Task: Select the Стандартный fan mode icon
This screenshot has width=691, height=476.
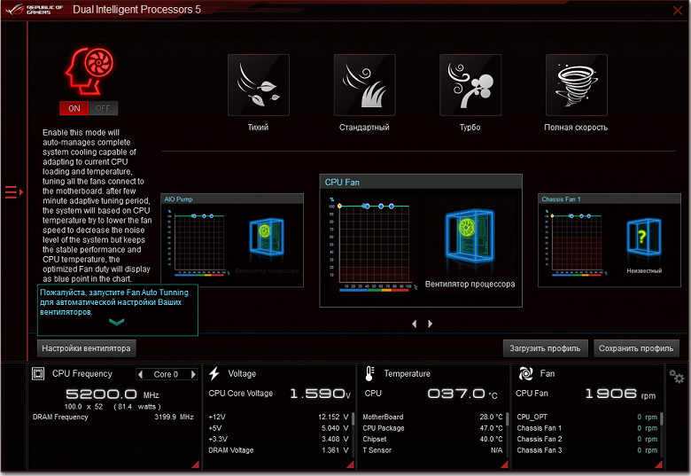Action: tap(364, 85)
